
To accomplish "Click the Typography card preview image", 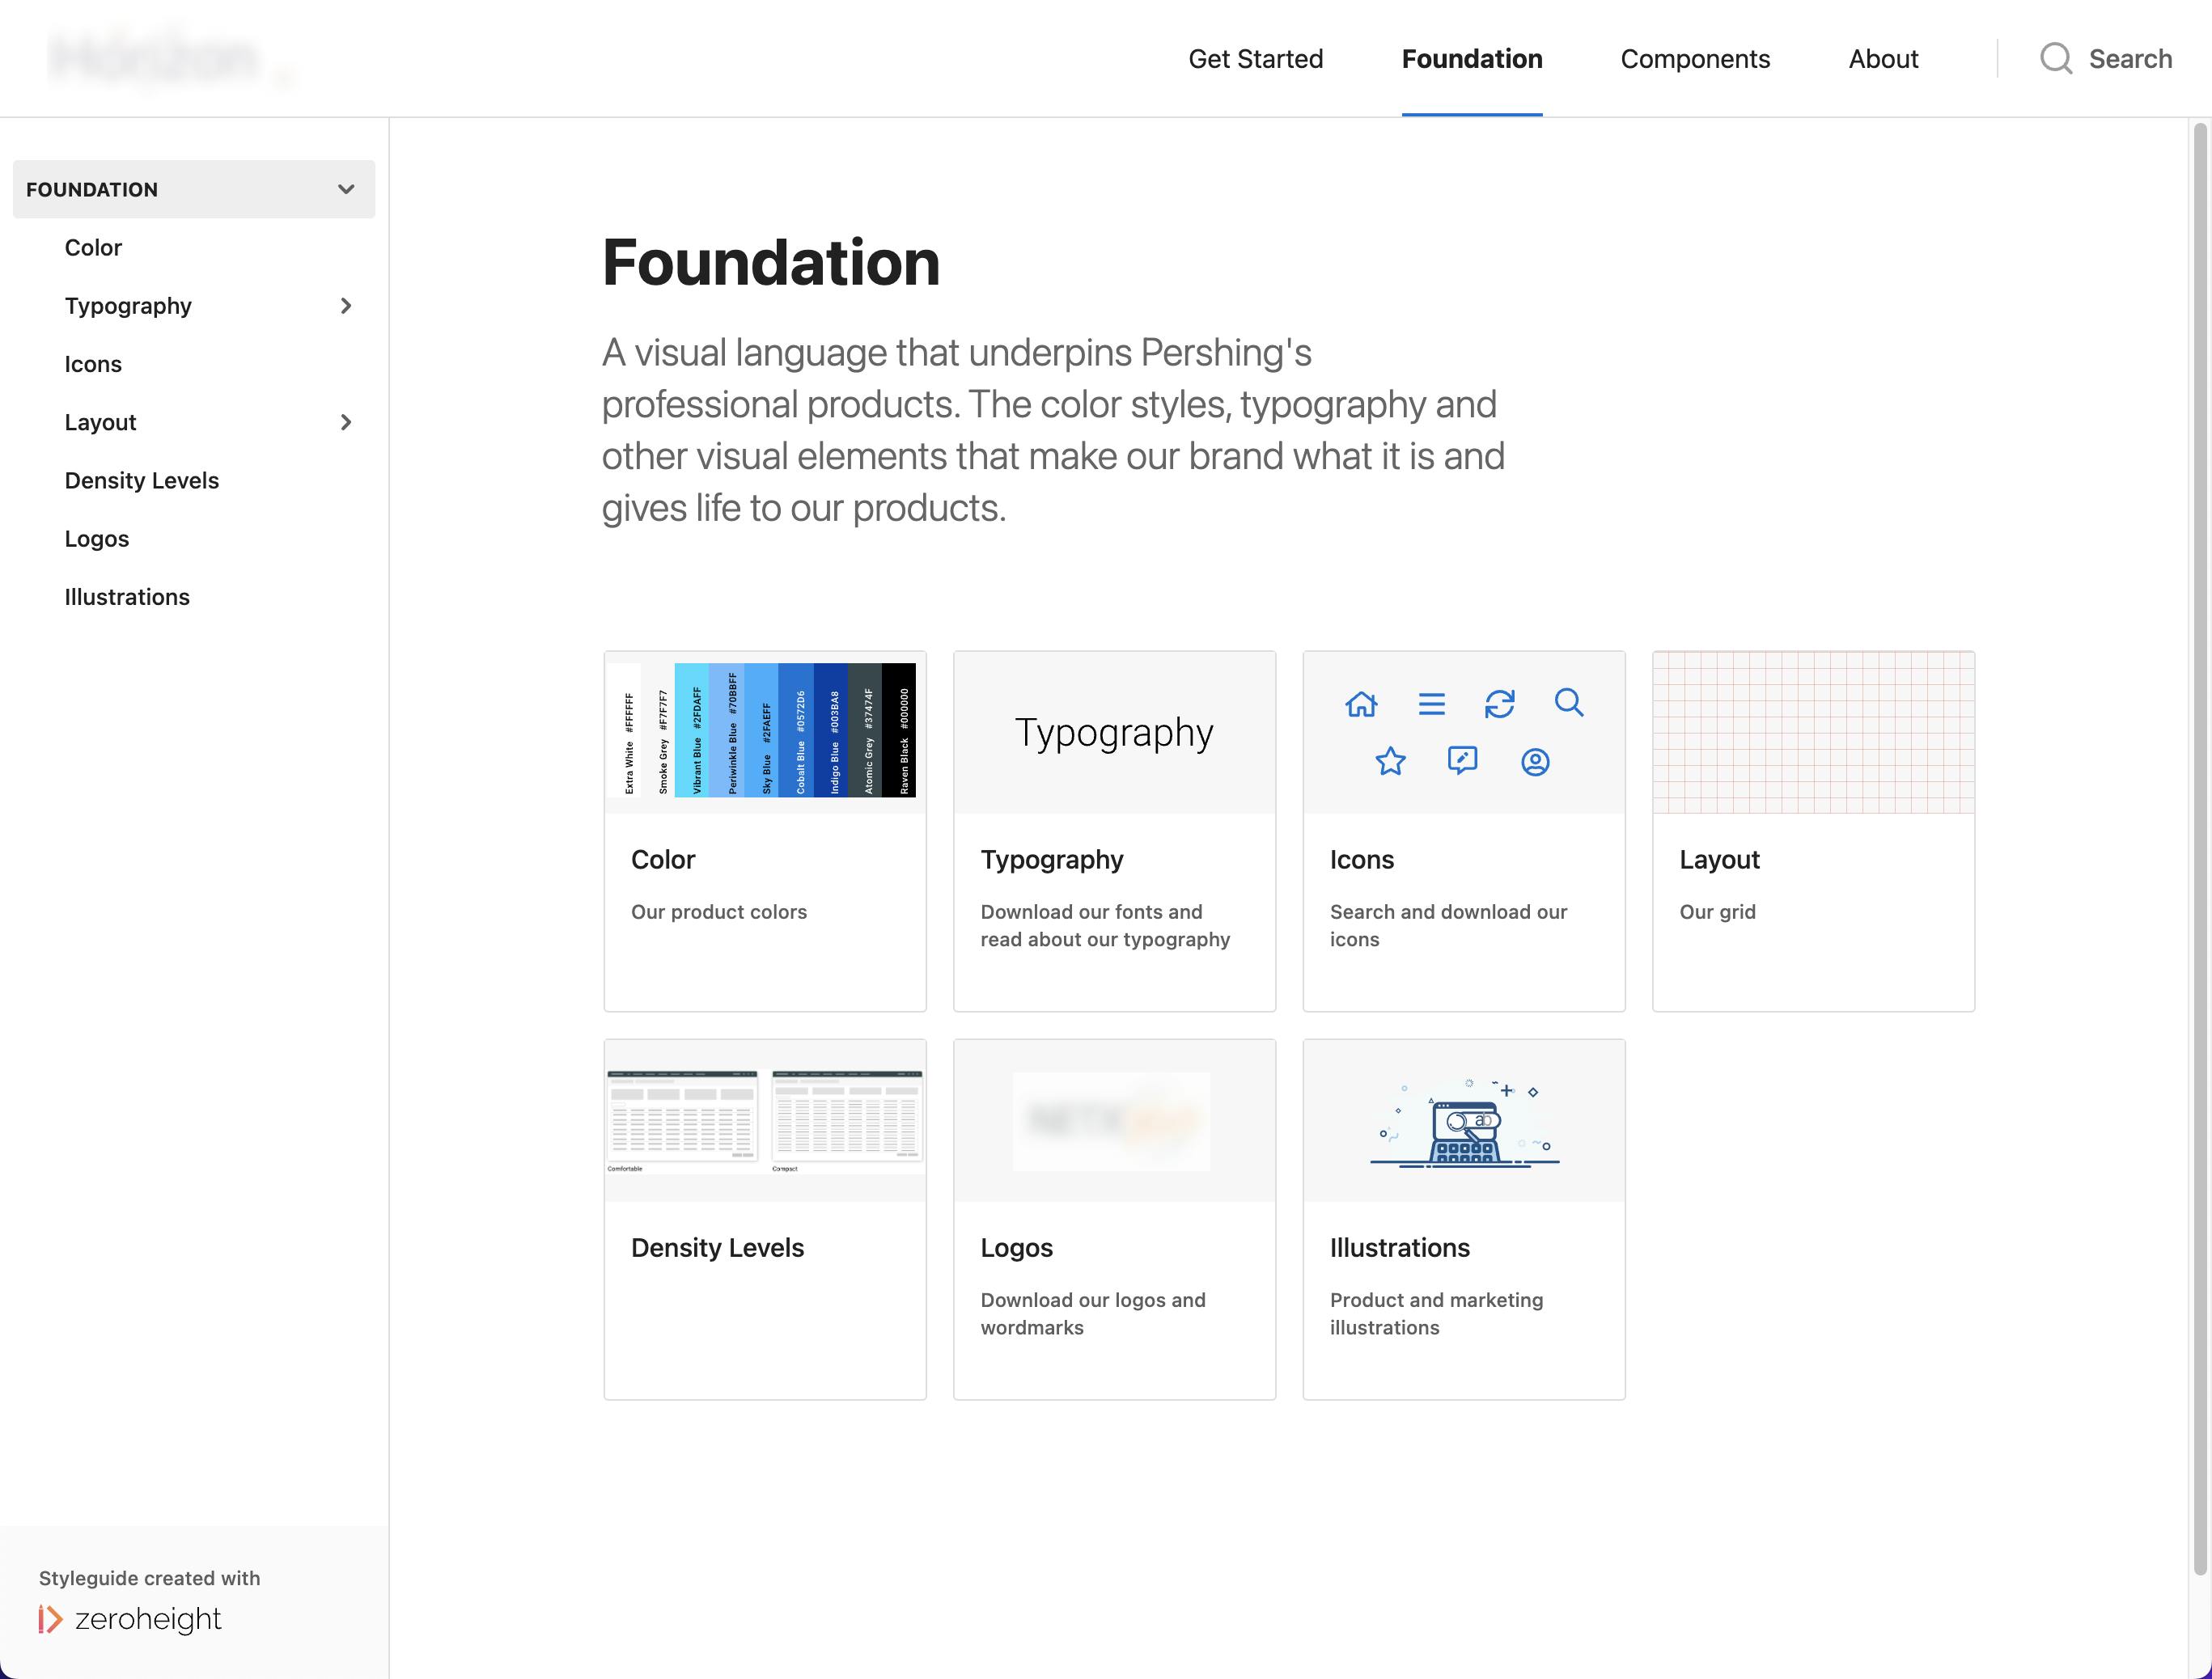I will coord(1114,733).
